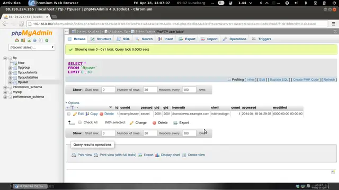339x190 pixels.
Task: Click the Print view printer icon
Action: [74, 155]
